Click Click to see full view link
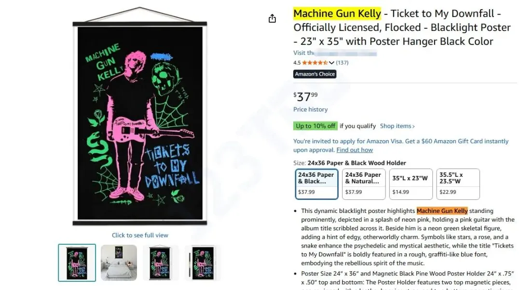The height and width of the screenshot is (290, 521). [x=140, y=235]
